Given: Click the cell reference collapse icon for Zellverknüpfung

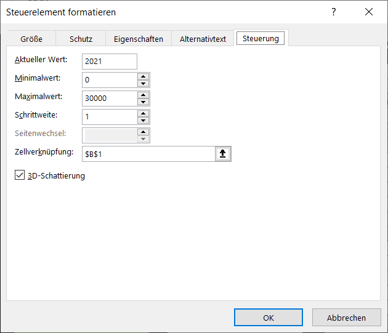Looking at the screenshot, I should [222, 154].
